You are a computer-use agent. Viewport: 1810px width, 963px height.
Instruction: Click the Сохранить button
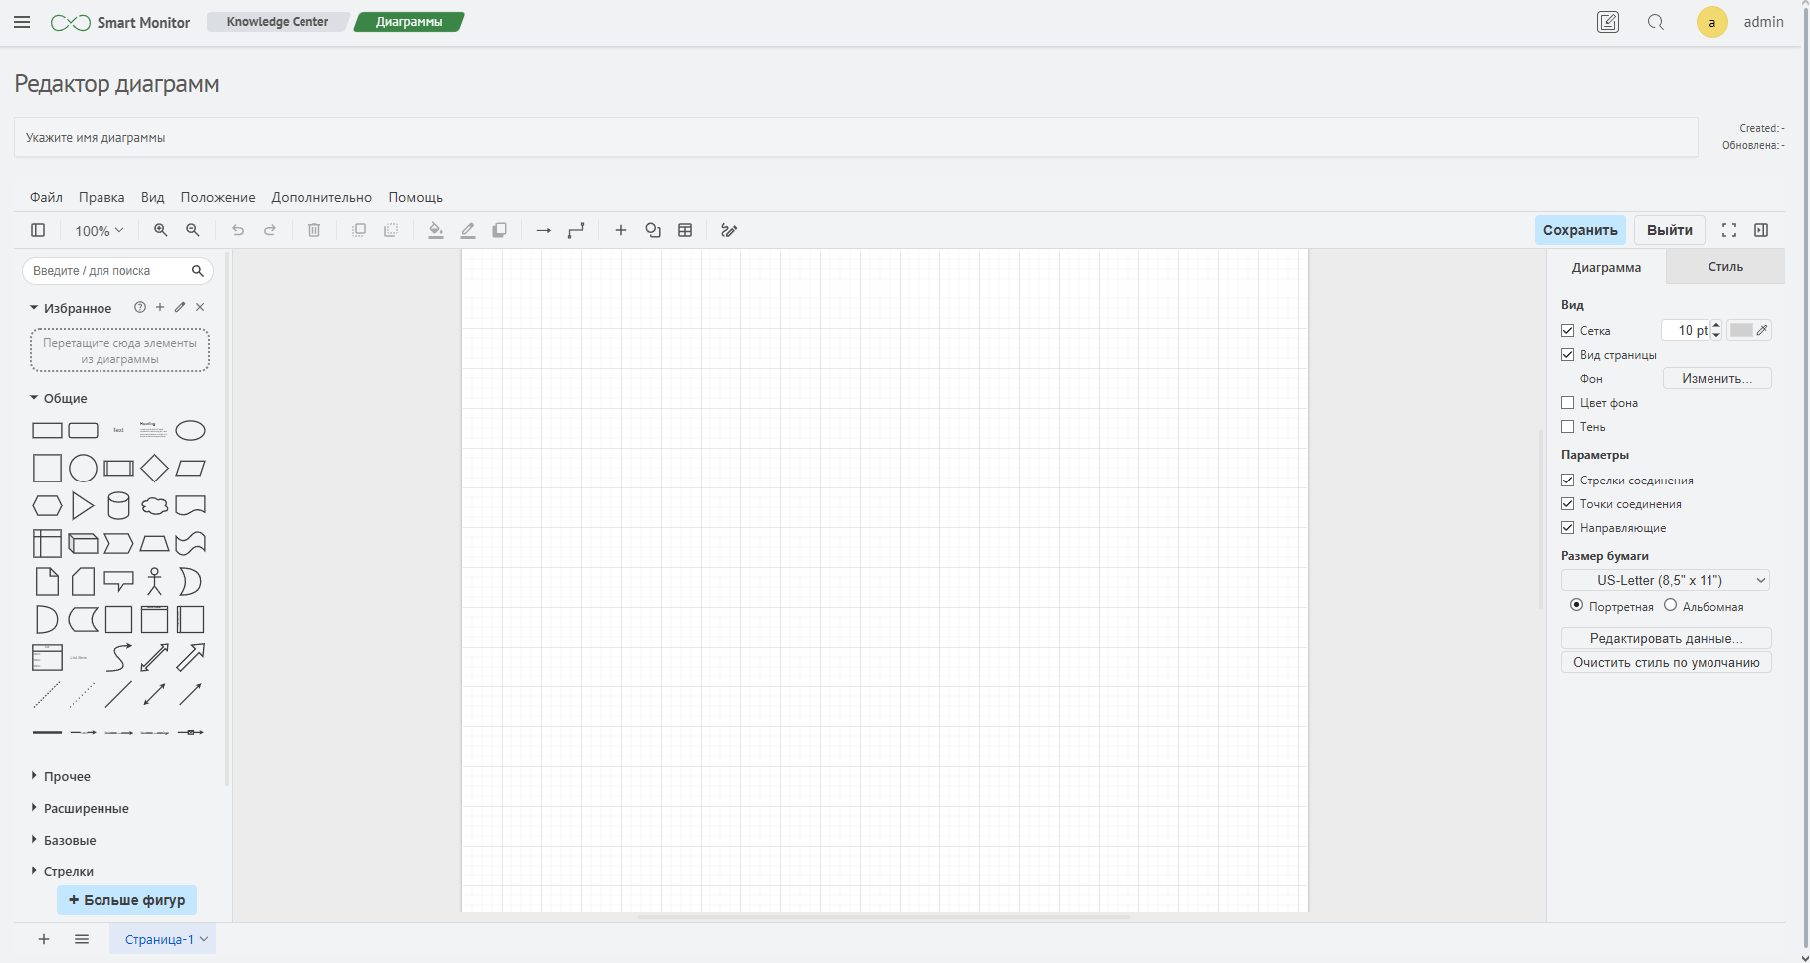pos(1580,230)
